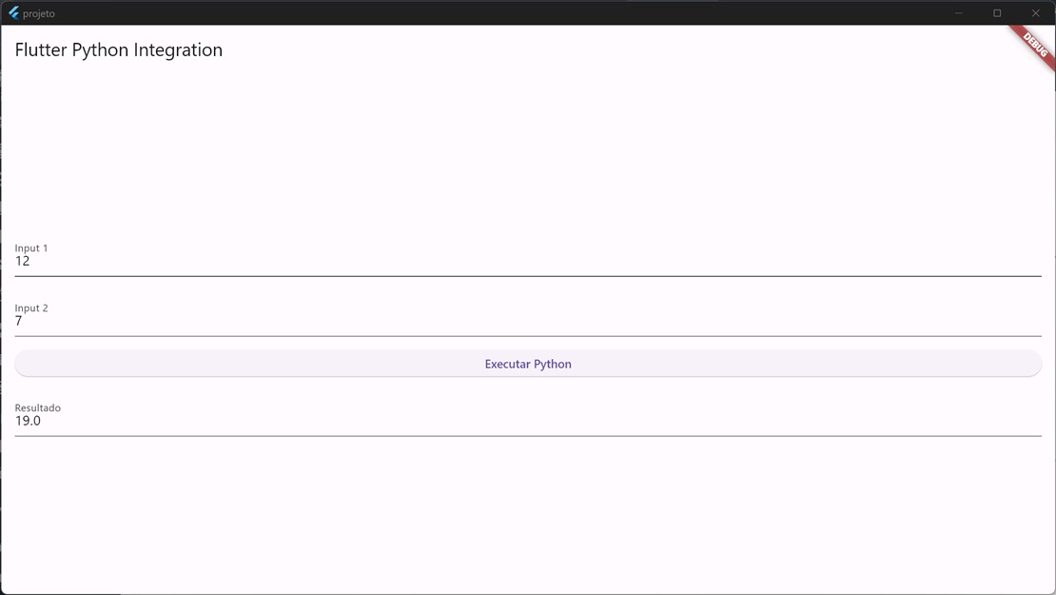Screen dimensions: 1056x595
Task: Maximize the projeto window
Action: [x=997, y=12]
